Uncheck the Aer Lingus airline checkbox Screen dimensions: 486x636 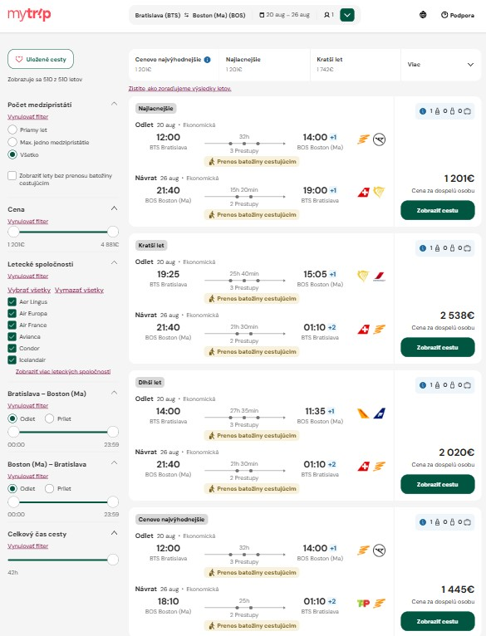coord(12,301)
